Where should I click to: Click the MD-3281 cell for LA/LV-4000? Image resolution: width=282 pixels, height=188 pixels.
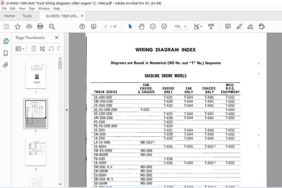click(147, 142)
